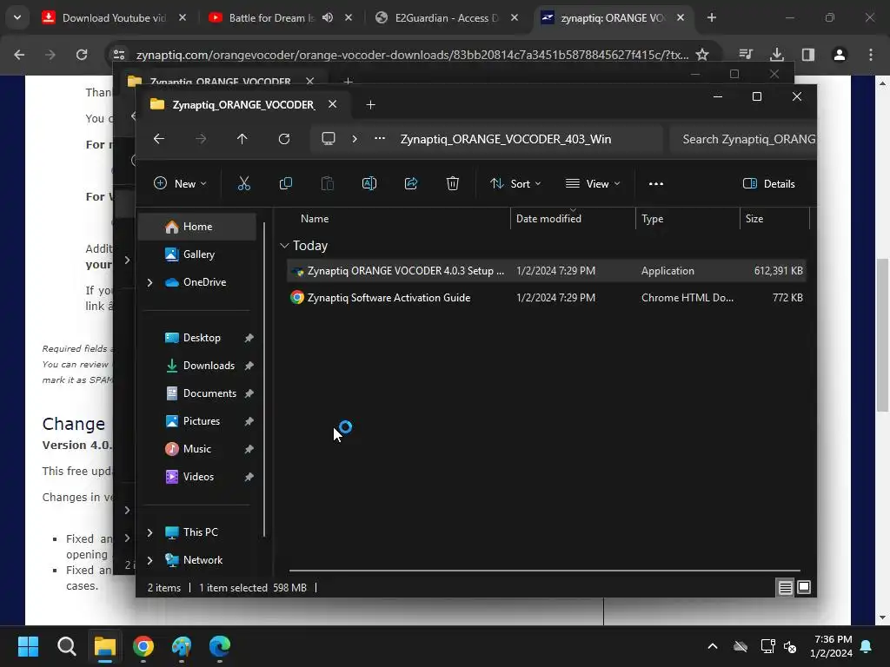Collapse the Today group
The image size is (890, 667).
(284, 246)
